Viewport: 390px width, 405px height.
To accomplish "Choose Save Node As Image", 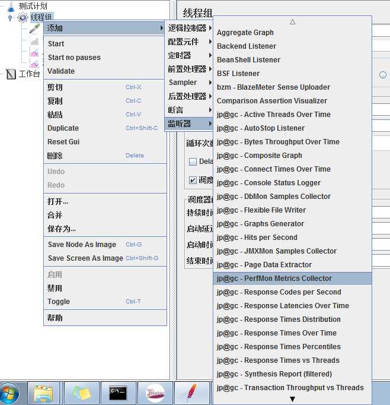I will coord(105,245).
